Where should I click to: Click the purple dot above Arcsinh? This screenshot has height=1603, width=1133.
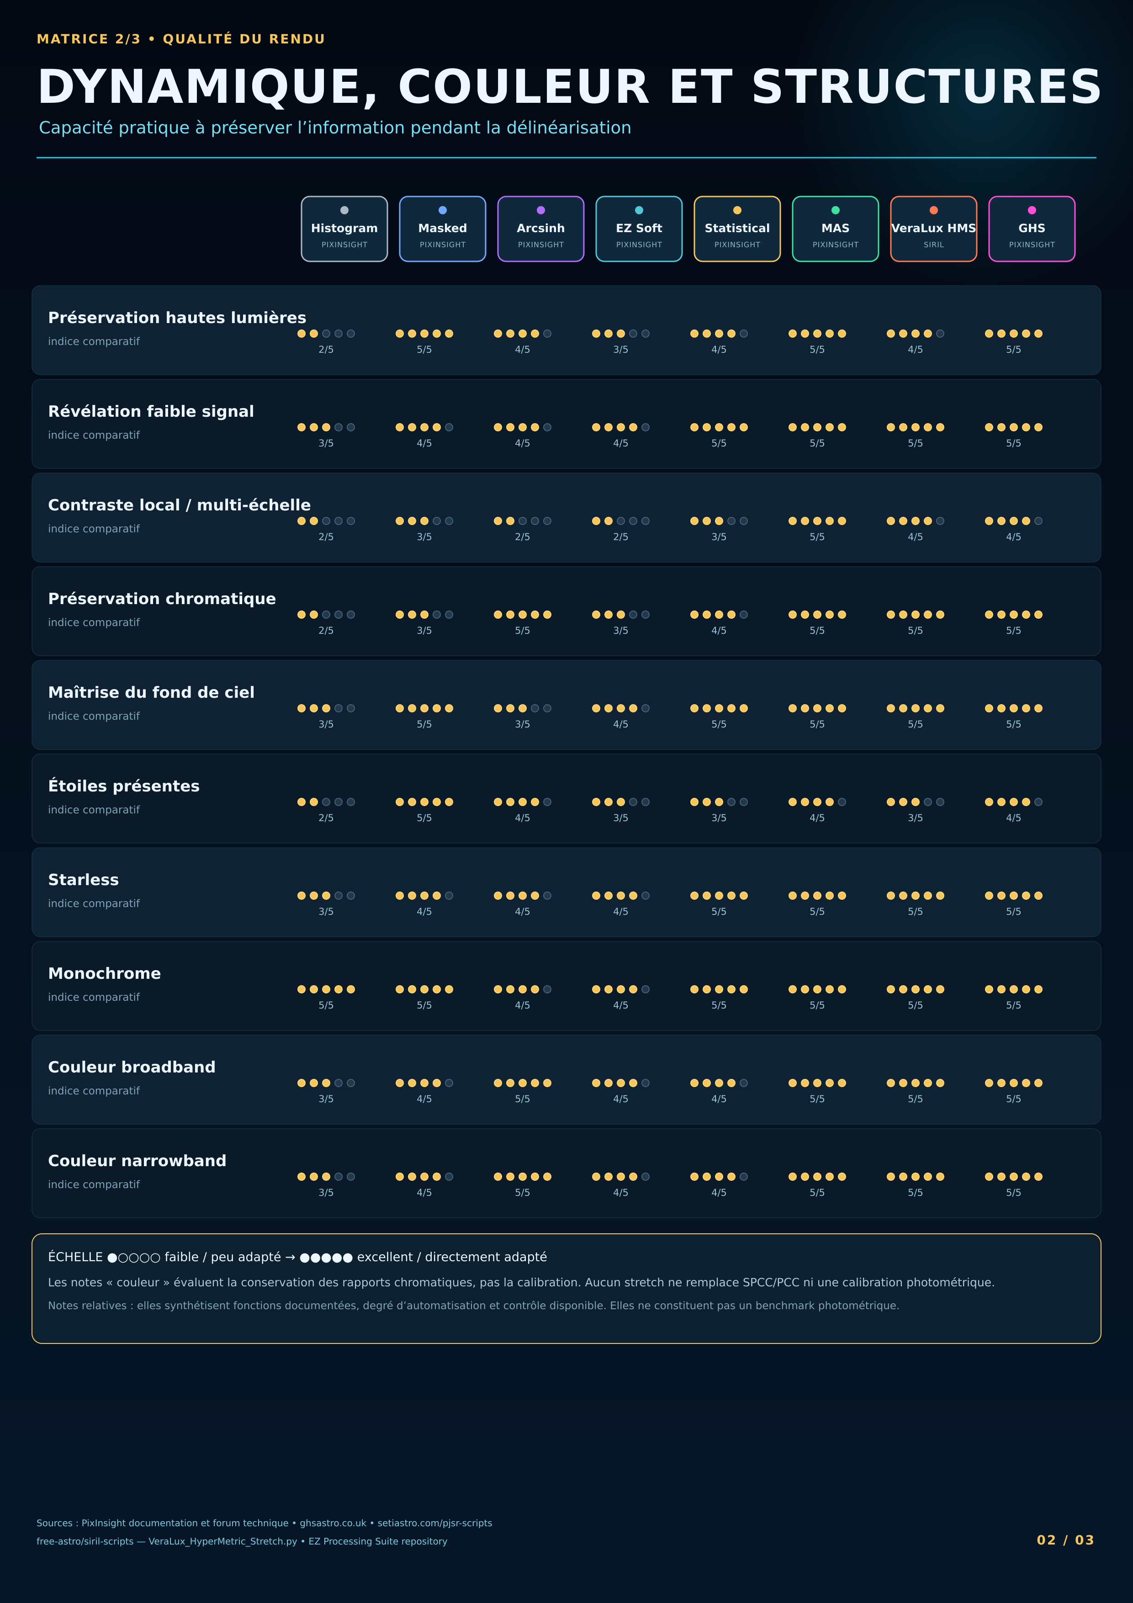tap(541, 210)
